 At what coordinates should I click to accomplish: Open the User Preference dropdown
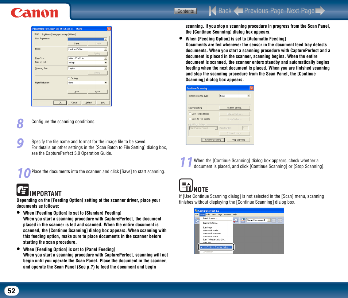(x=88, y=39)
